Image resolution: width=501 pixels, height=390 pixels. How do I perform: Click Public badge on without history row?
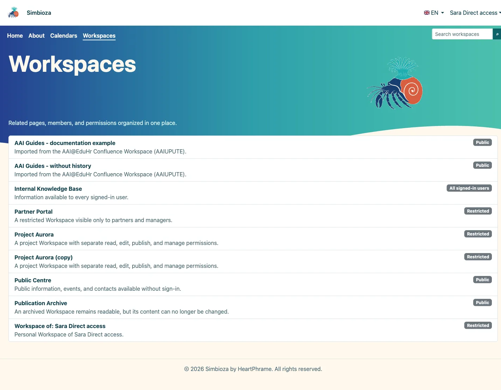[482, 165]
